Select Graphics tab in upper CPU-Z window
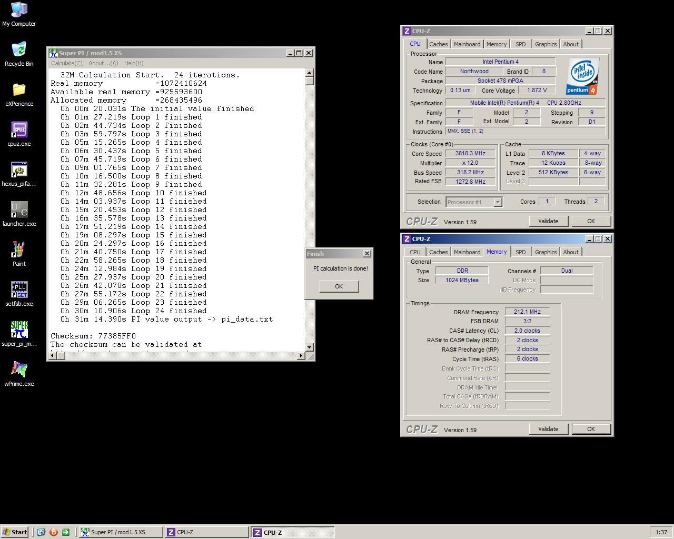The image size is (674, 539). coord(546,44)
